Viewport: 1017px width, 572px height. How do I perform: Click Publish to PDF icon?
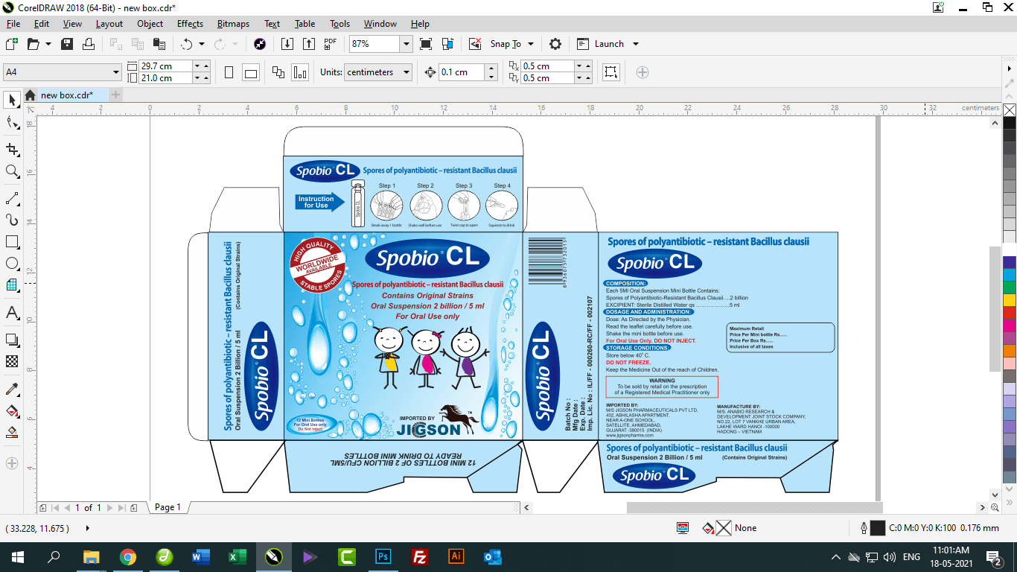[x=331, y=44]
